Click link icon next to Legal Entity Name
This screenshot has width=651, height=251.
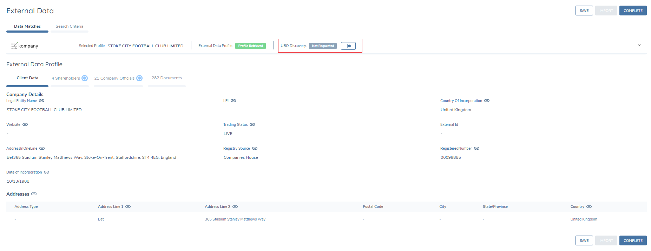(x=42, y=101)
